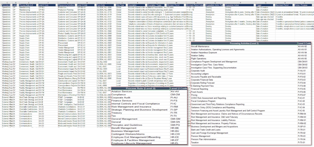Viewport: 314px width, 147px height.
Task: Select column G header
Action: (x=67, y=3)
